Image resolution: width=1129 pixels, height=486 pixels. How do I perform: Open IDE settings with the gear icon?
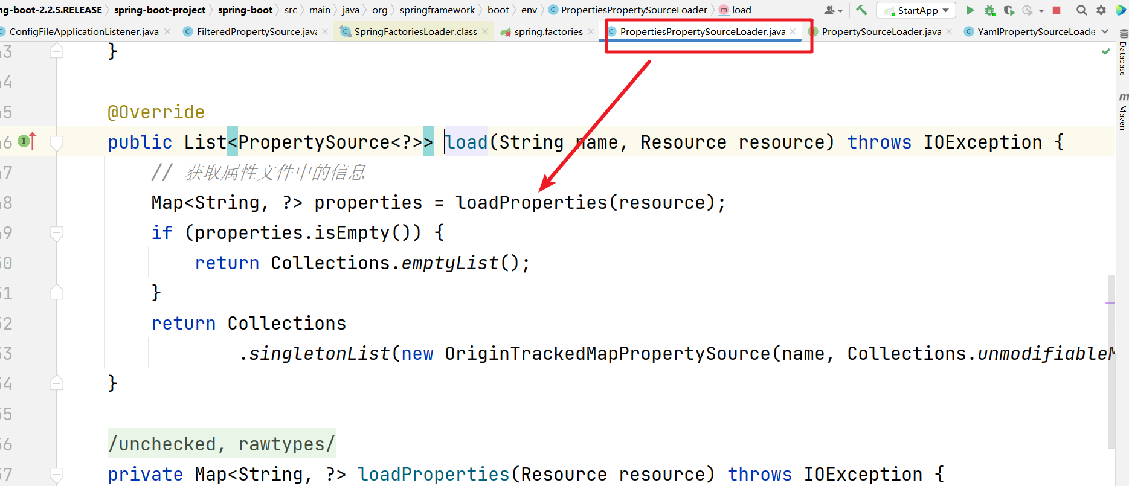click(x=1101, y=10)
